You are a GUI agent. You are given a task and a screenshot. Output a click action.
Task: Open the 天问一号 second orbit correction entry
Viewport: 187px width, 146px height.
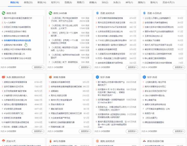[112, 58]
